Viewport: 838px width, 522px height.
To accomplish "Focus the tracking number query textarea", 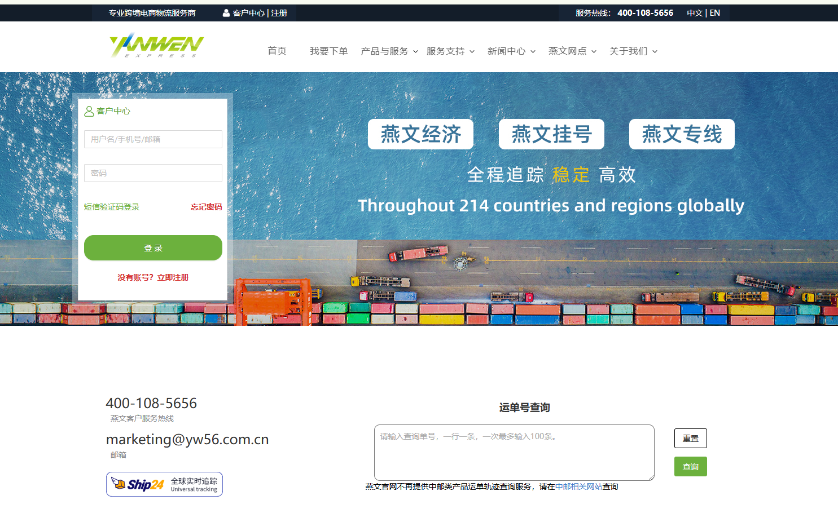I will pos(514,453).
